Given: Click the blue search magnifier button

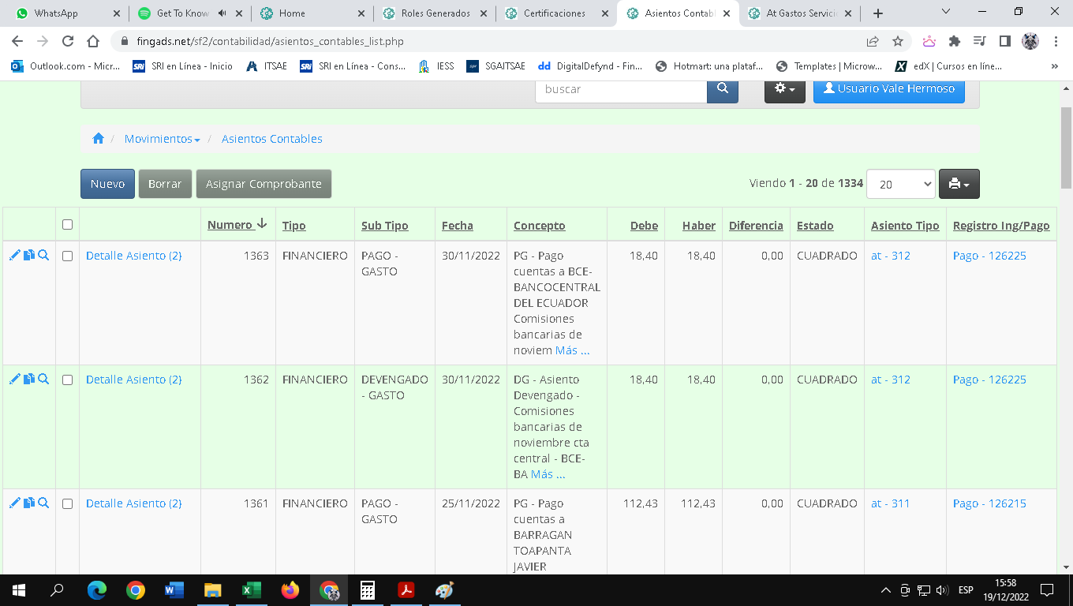Looking at the screenshot, I should coord(722,89).
